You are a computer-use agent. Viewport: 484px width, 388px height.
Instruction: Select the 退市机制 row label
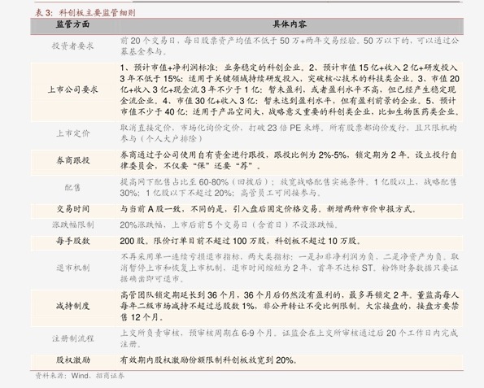pos(73,268)
